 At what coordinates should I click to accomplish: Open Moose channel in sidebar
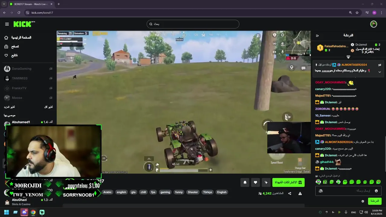click(x=28, y=98)
